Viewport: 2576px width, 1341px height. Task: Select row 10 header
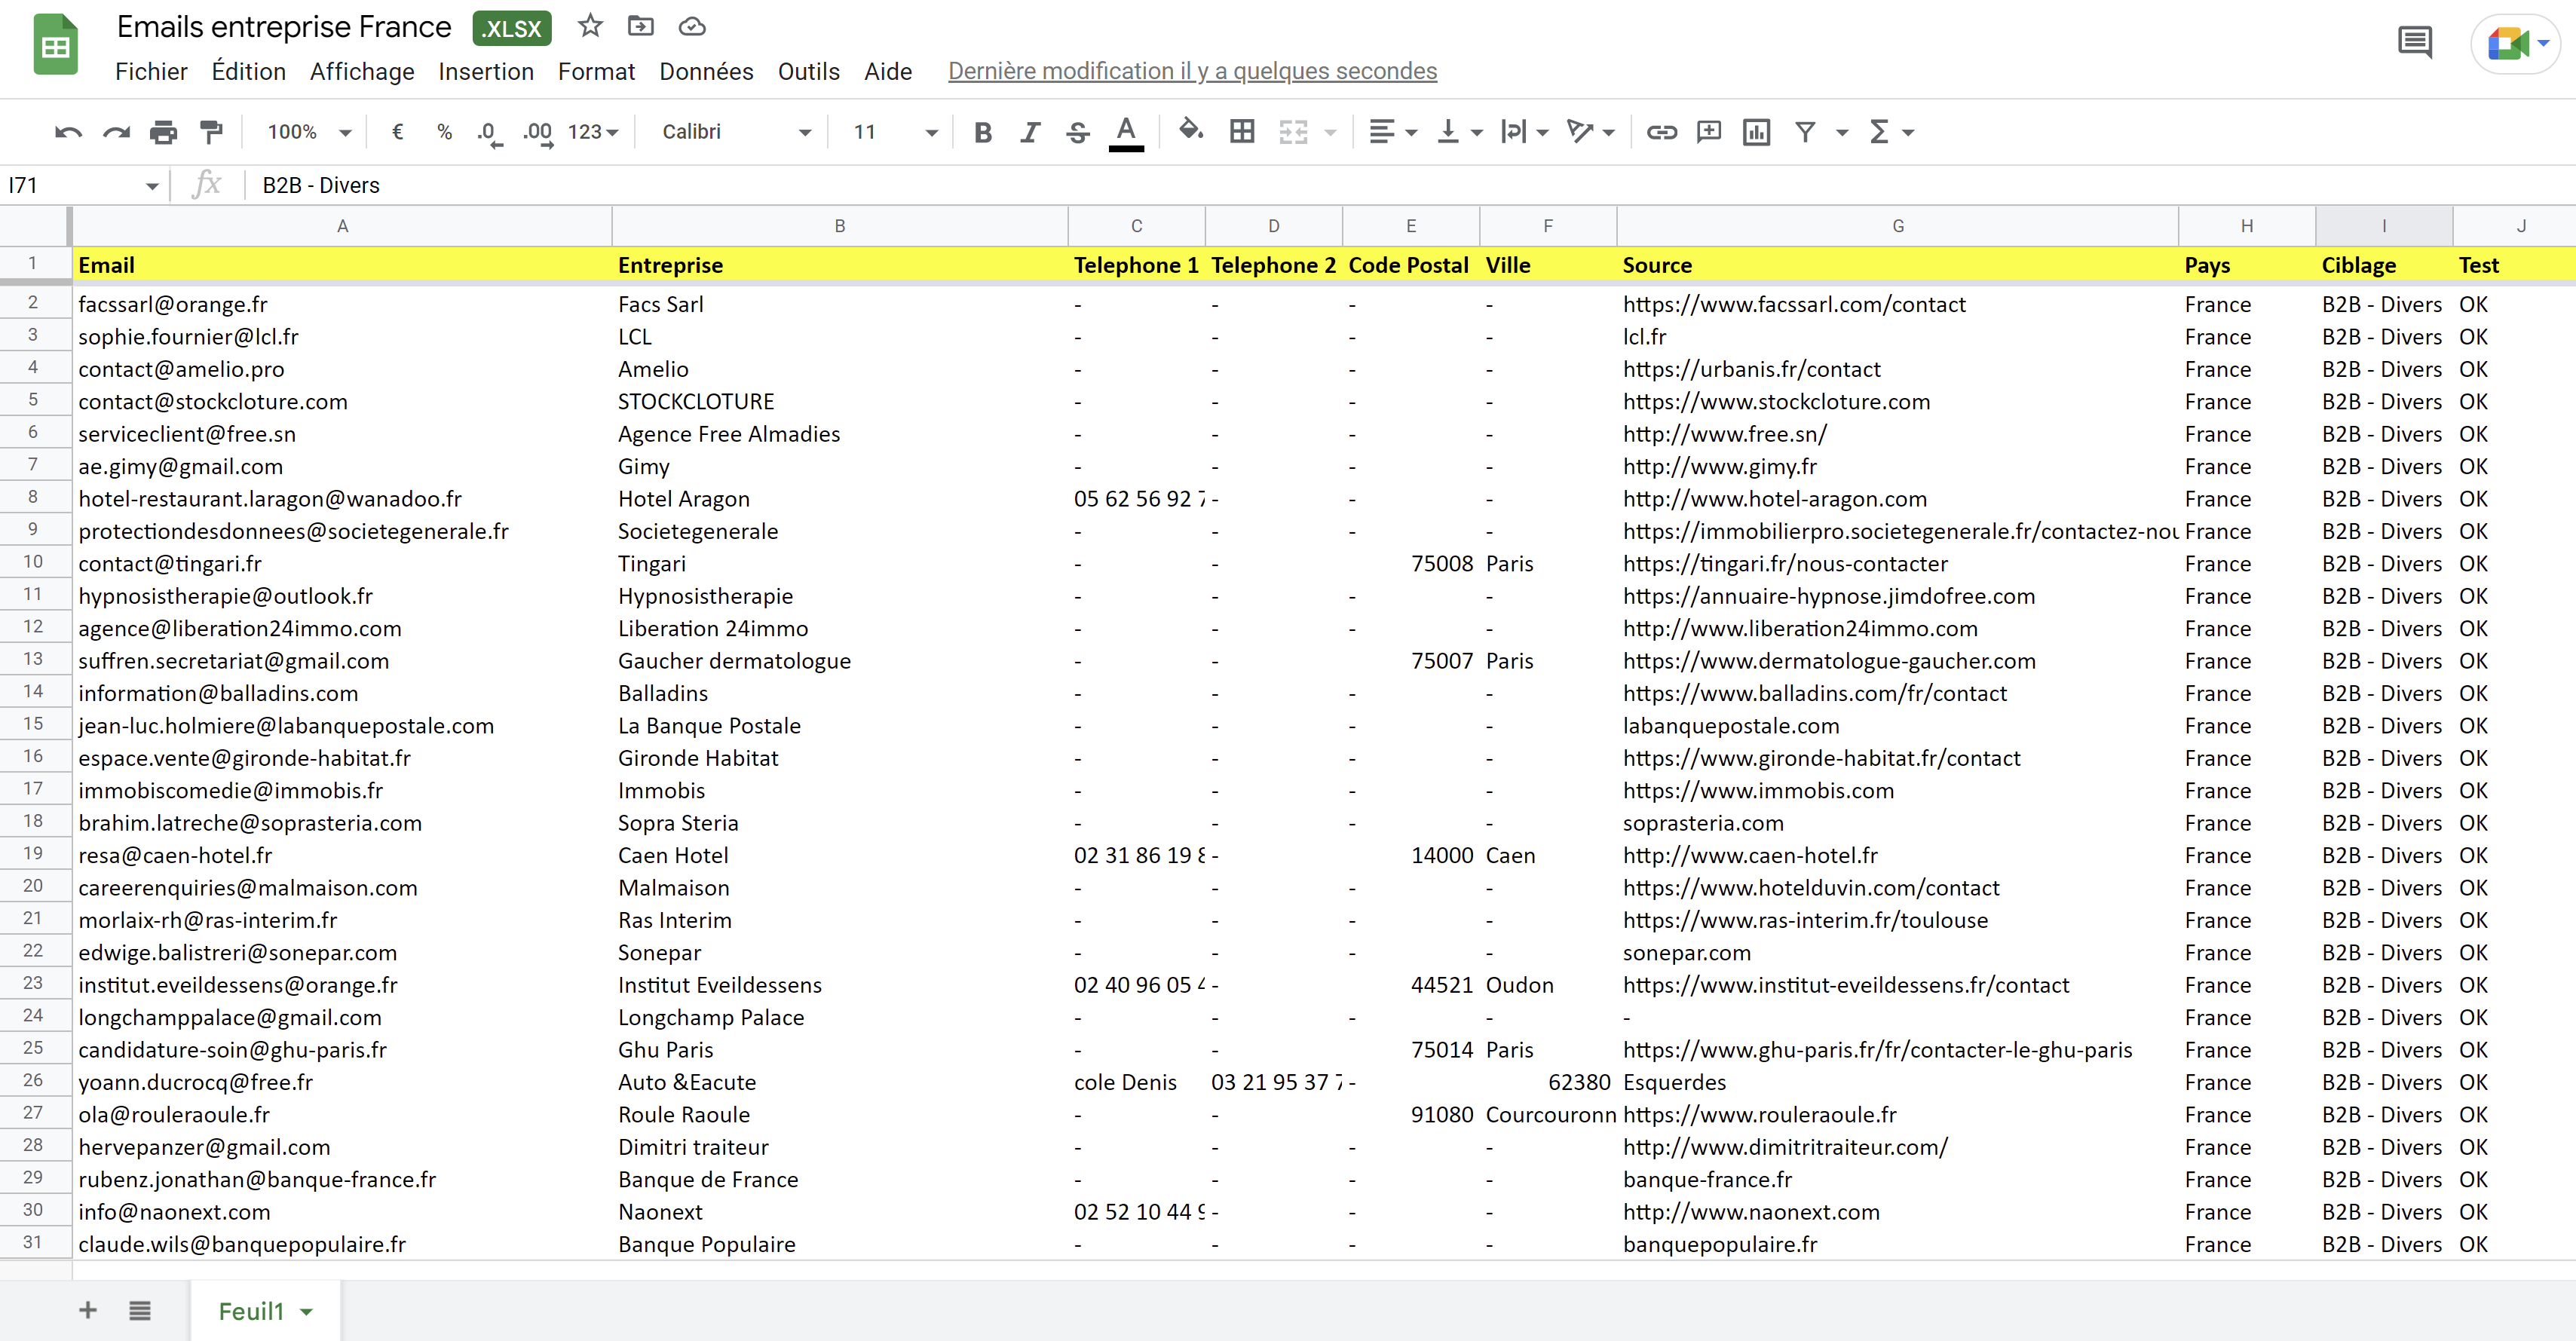click(x=33, y=562)
